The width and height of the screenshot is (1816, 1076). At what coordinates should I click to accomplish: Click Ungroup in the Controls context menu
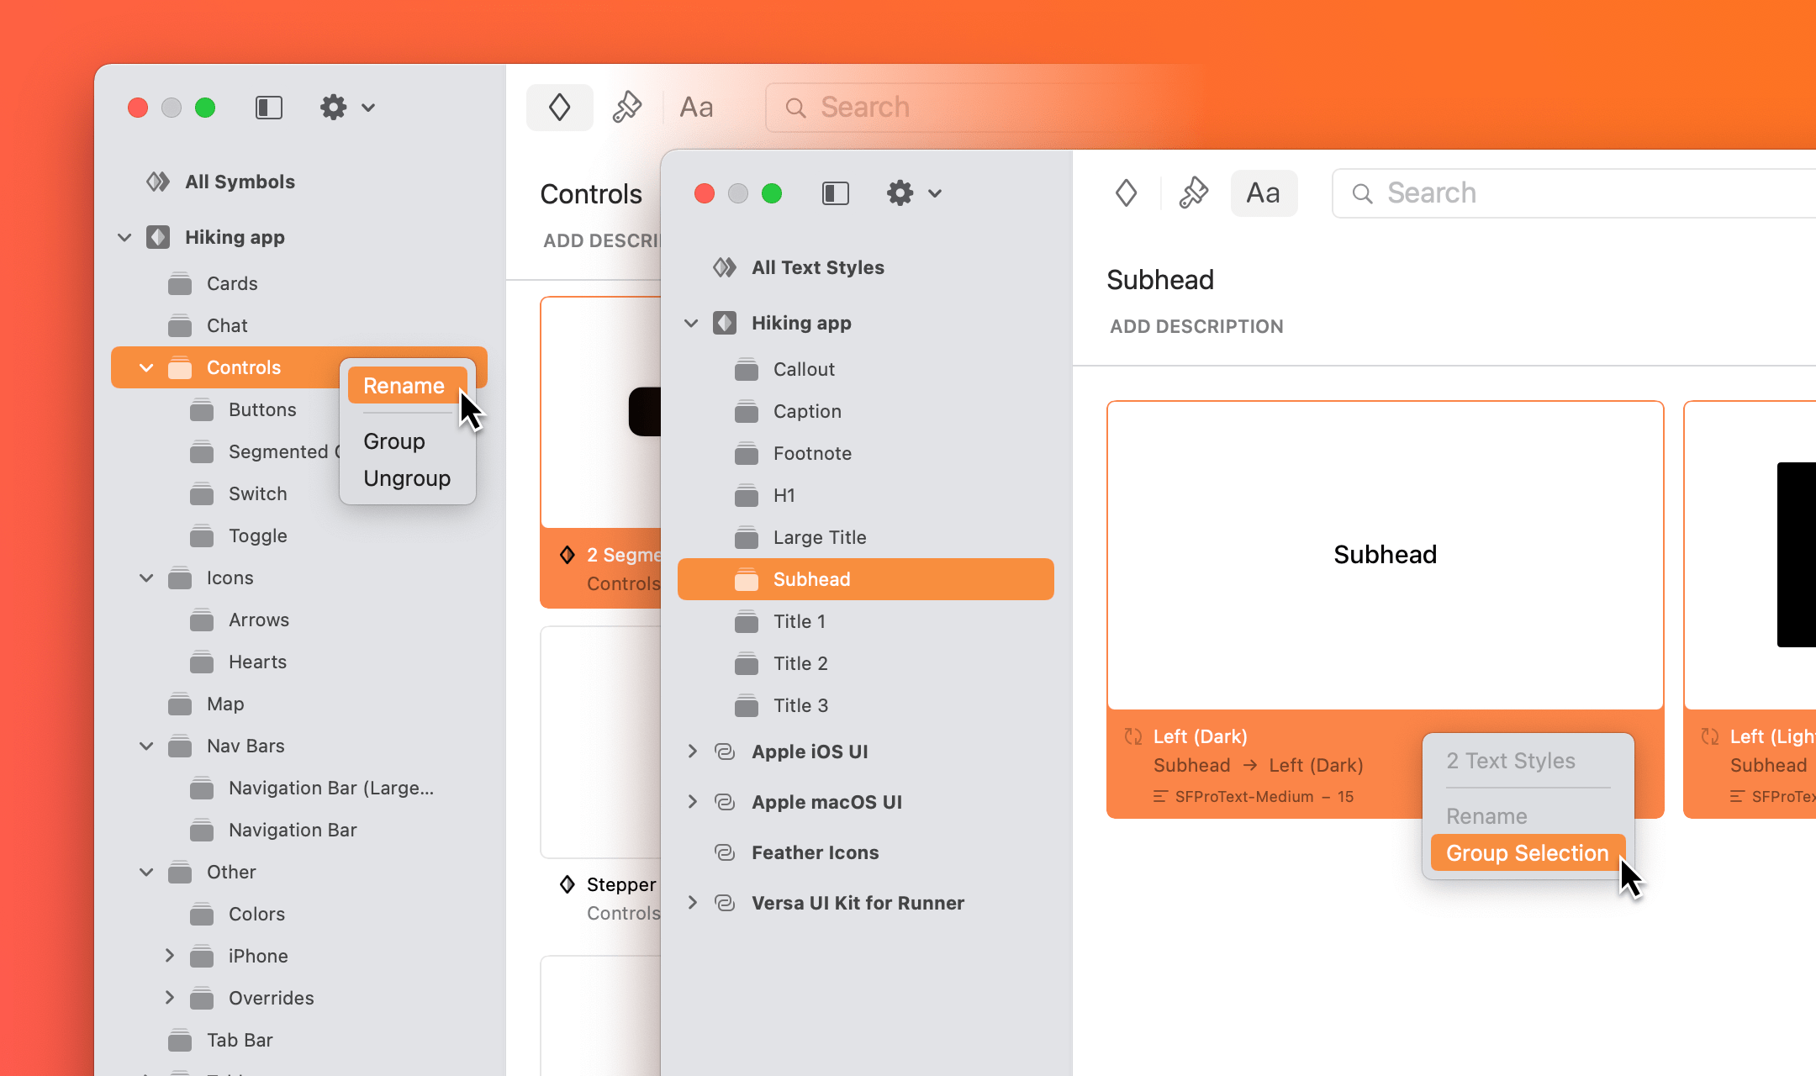click(x=407, y=478)
